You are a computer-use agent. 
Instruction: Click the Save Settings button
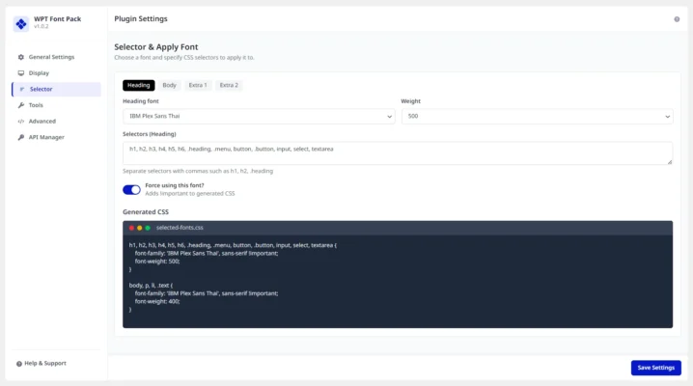(x=656, y=368)
